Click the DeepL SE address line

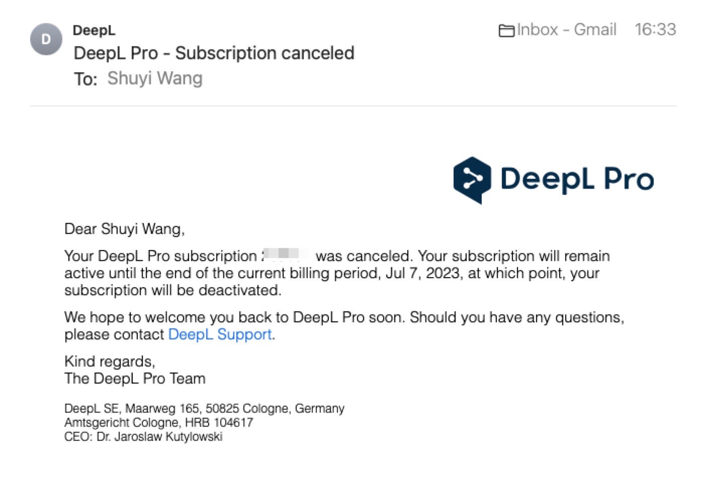204,408
